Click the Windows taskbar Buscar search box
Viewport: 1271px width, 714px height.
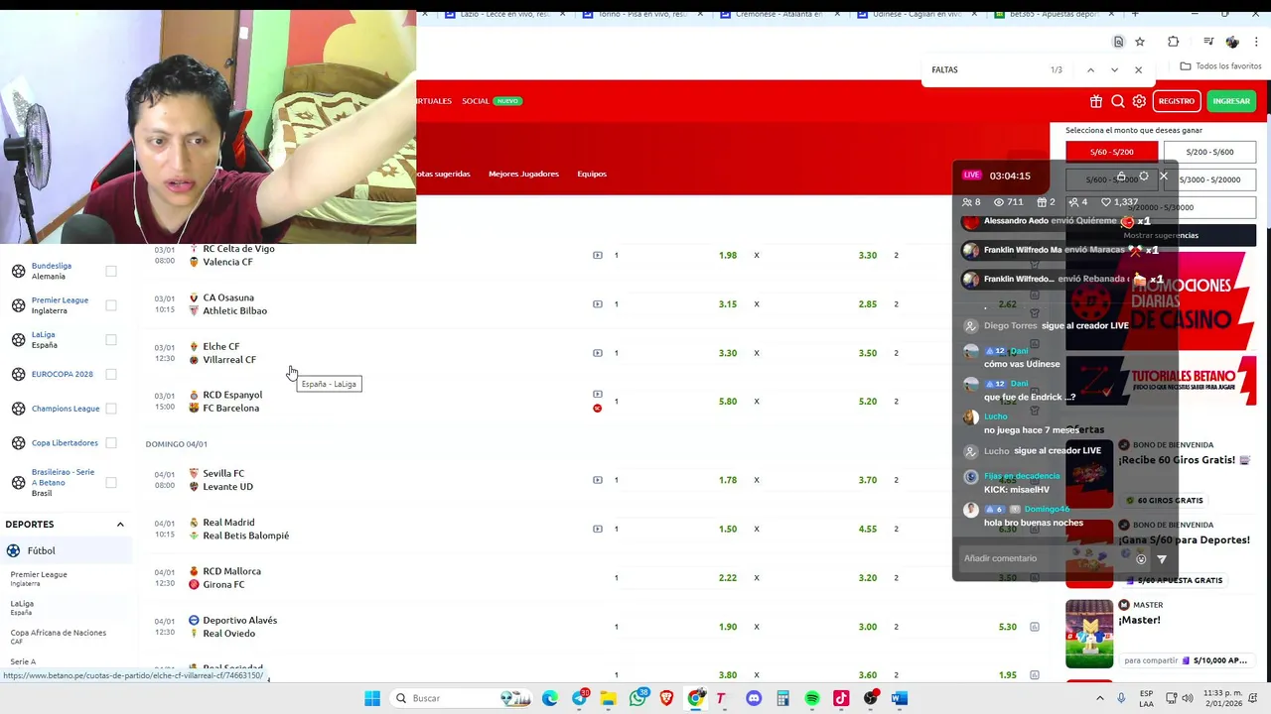pos(461,698)
